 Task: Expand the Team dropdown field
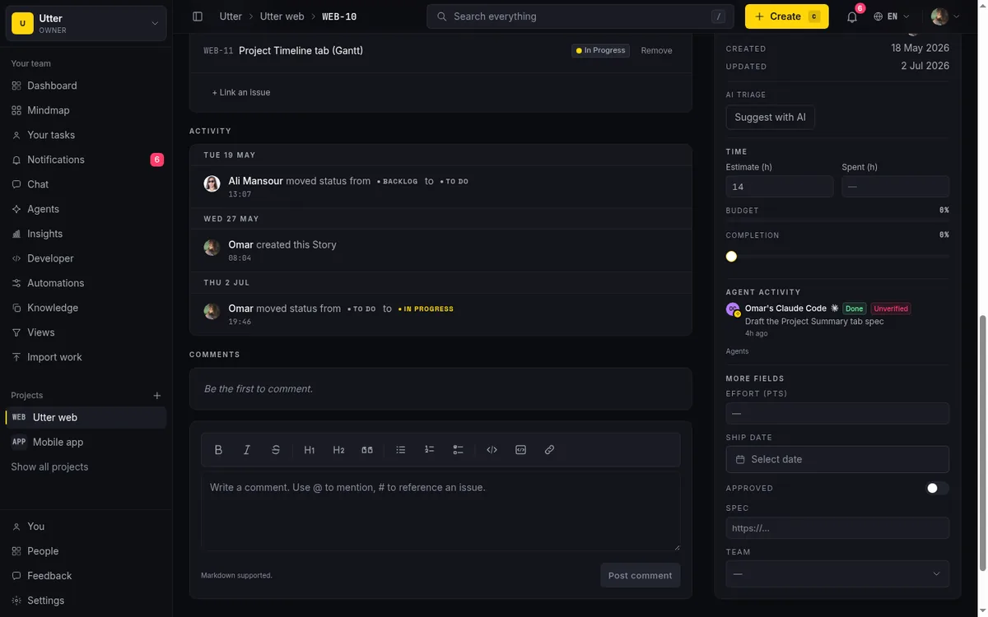[837, 573]
